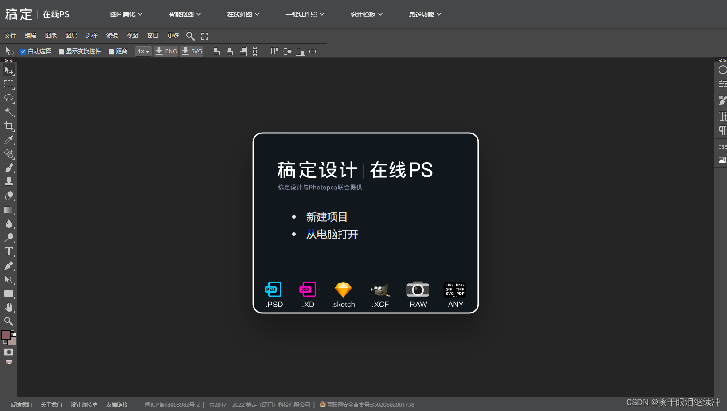
Task: Export as PNG button
Action: click(166, 51)
